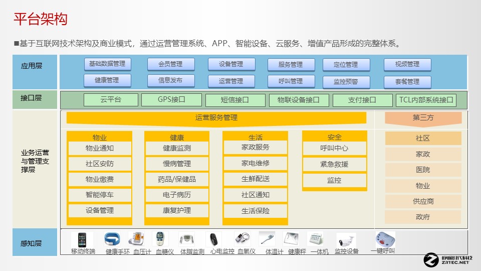Click the 体脂监测 body fat monitor icon
This screenshot has height=271, width=481.
(187, 239)
